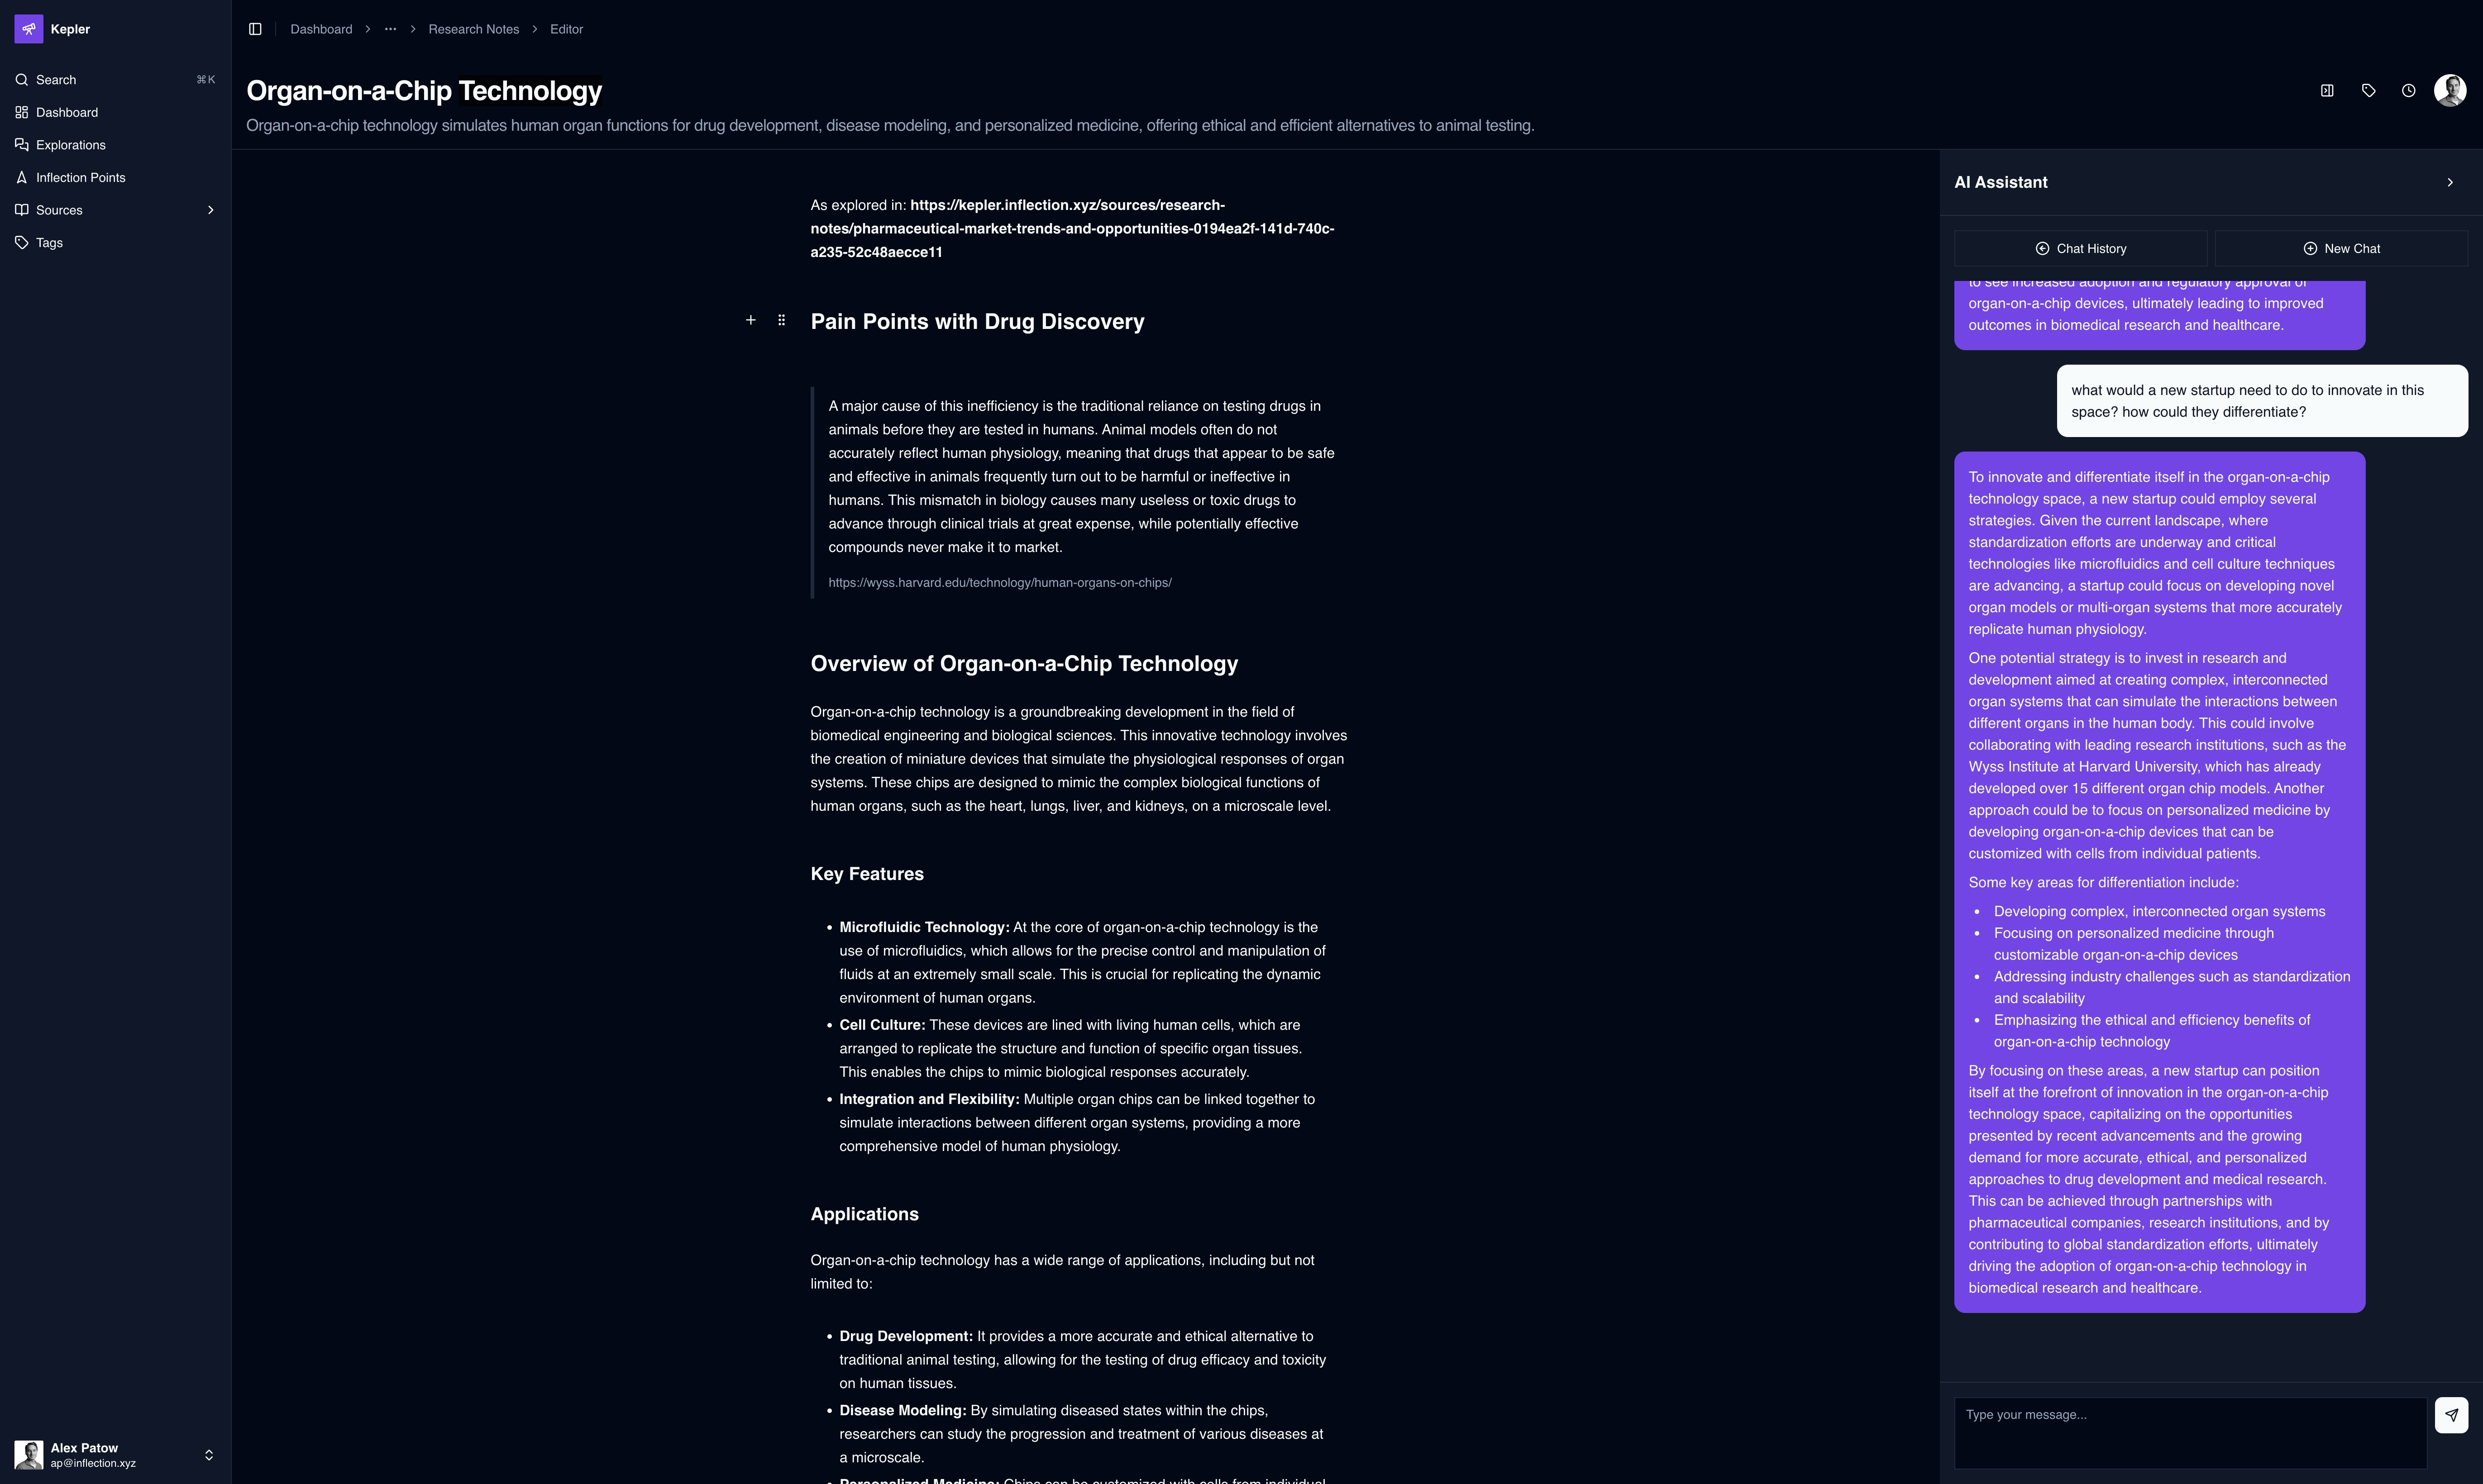Open the version history clock icon
Image resolution: width=2483 pixels, height=1484 pixels.
click(2408, 90)
